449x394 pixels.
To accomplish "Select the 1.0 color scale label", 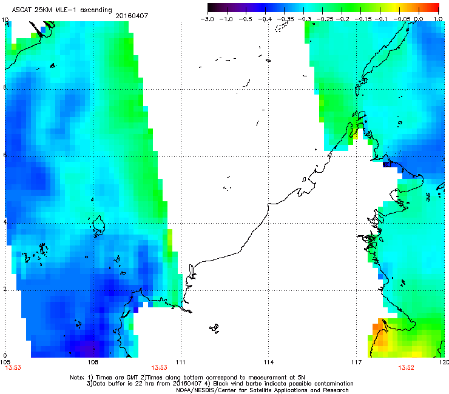I will tap(438, 19).
